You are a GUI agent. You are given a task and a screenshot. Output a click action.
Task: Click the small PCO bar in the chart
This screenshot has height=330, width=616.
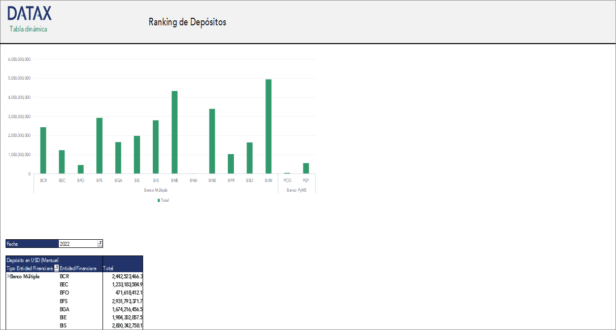287,172
